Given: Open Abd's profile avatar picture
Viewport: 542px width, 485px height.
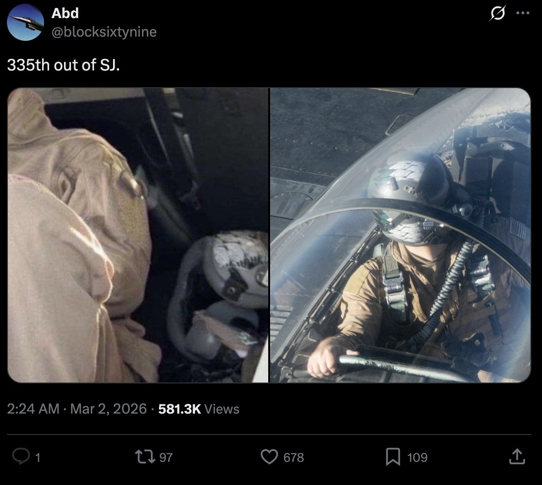Looking at the screenshot, I should tap(25, 22).
